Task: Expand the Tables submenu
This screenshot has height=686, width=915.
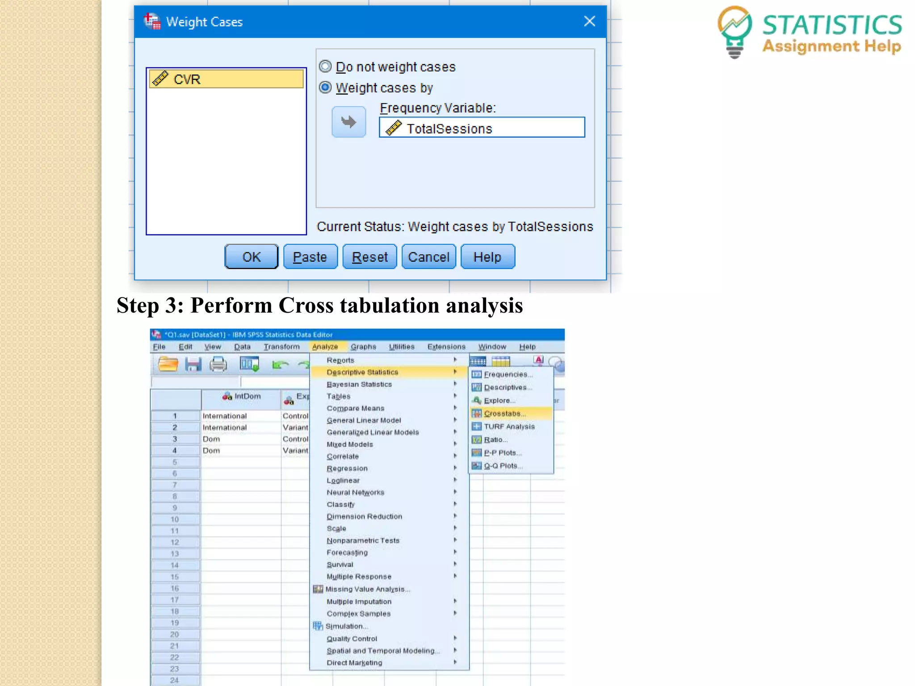Action: [x=389, y=396]
